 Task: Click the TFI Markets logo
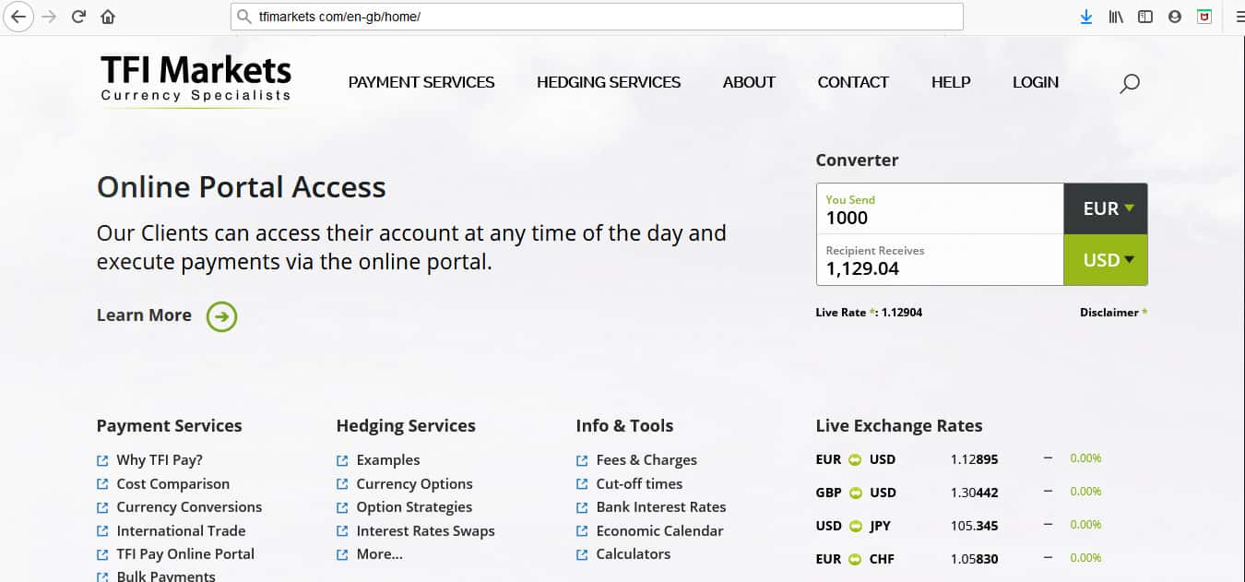[196, 78]
